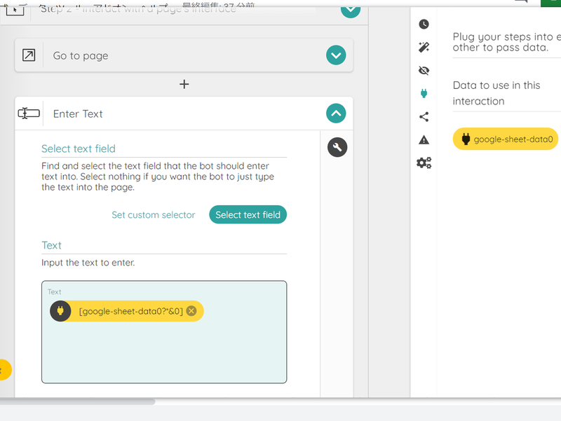The image size is (561, 421).
Task: Toggle the crossed-out eye visibility icon
Action: pyautogui.click(x=424, y=71)
